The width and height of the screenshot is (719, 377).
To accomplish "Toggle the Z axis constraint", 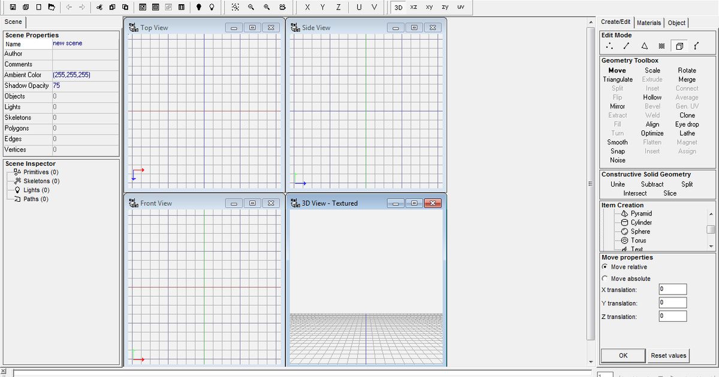I will (339, 7).
